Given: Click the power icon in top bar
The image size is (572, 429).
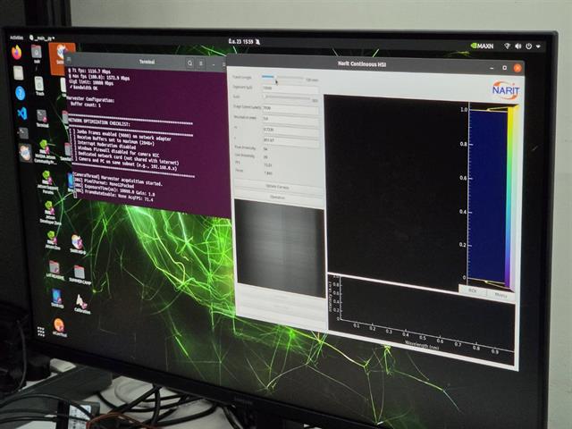Looking at the screenshot, I should point(528,46).
